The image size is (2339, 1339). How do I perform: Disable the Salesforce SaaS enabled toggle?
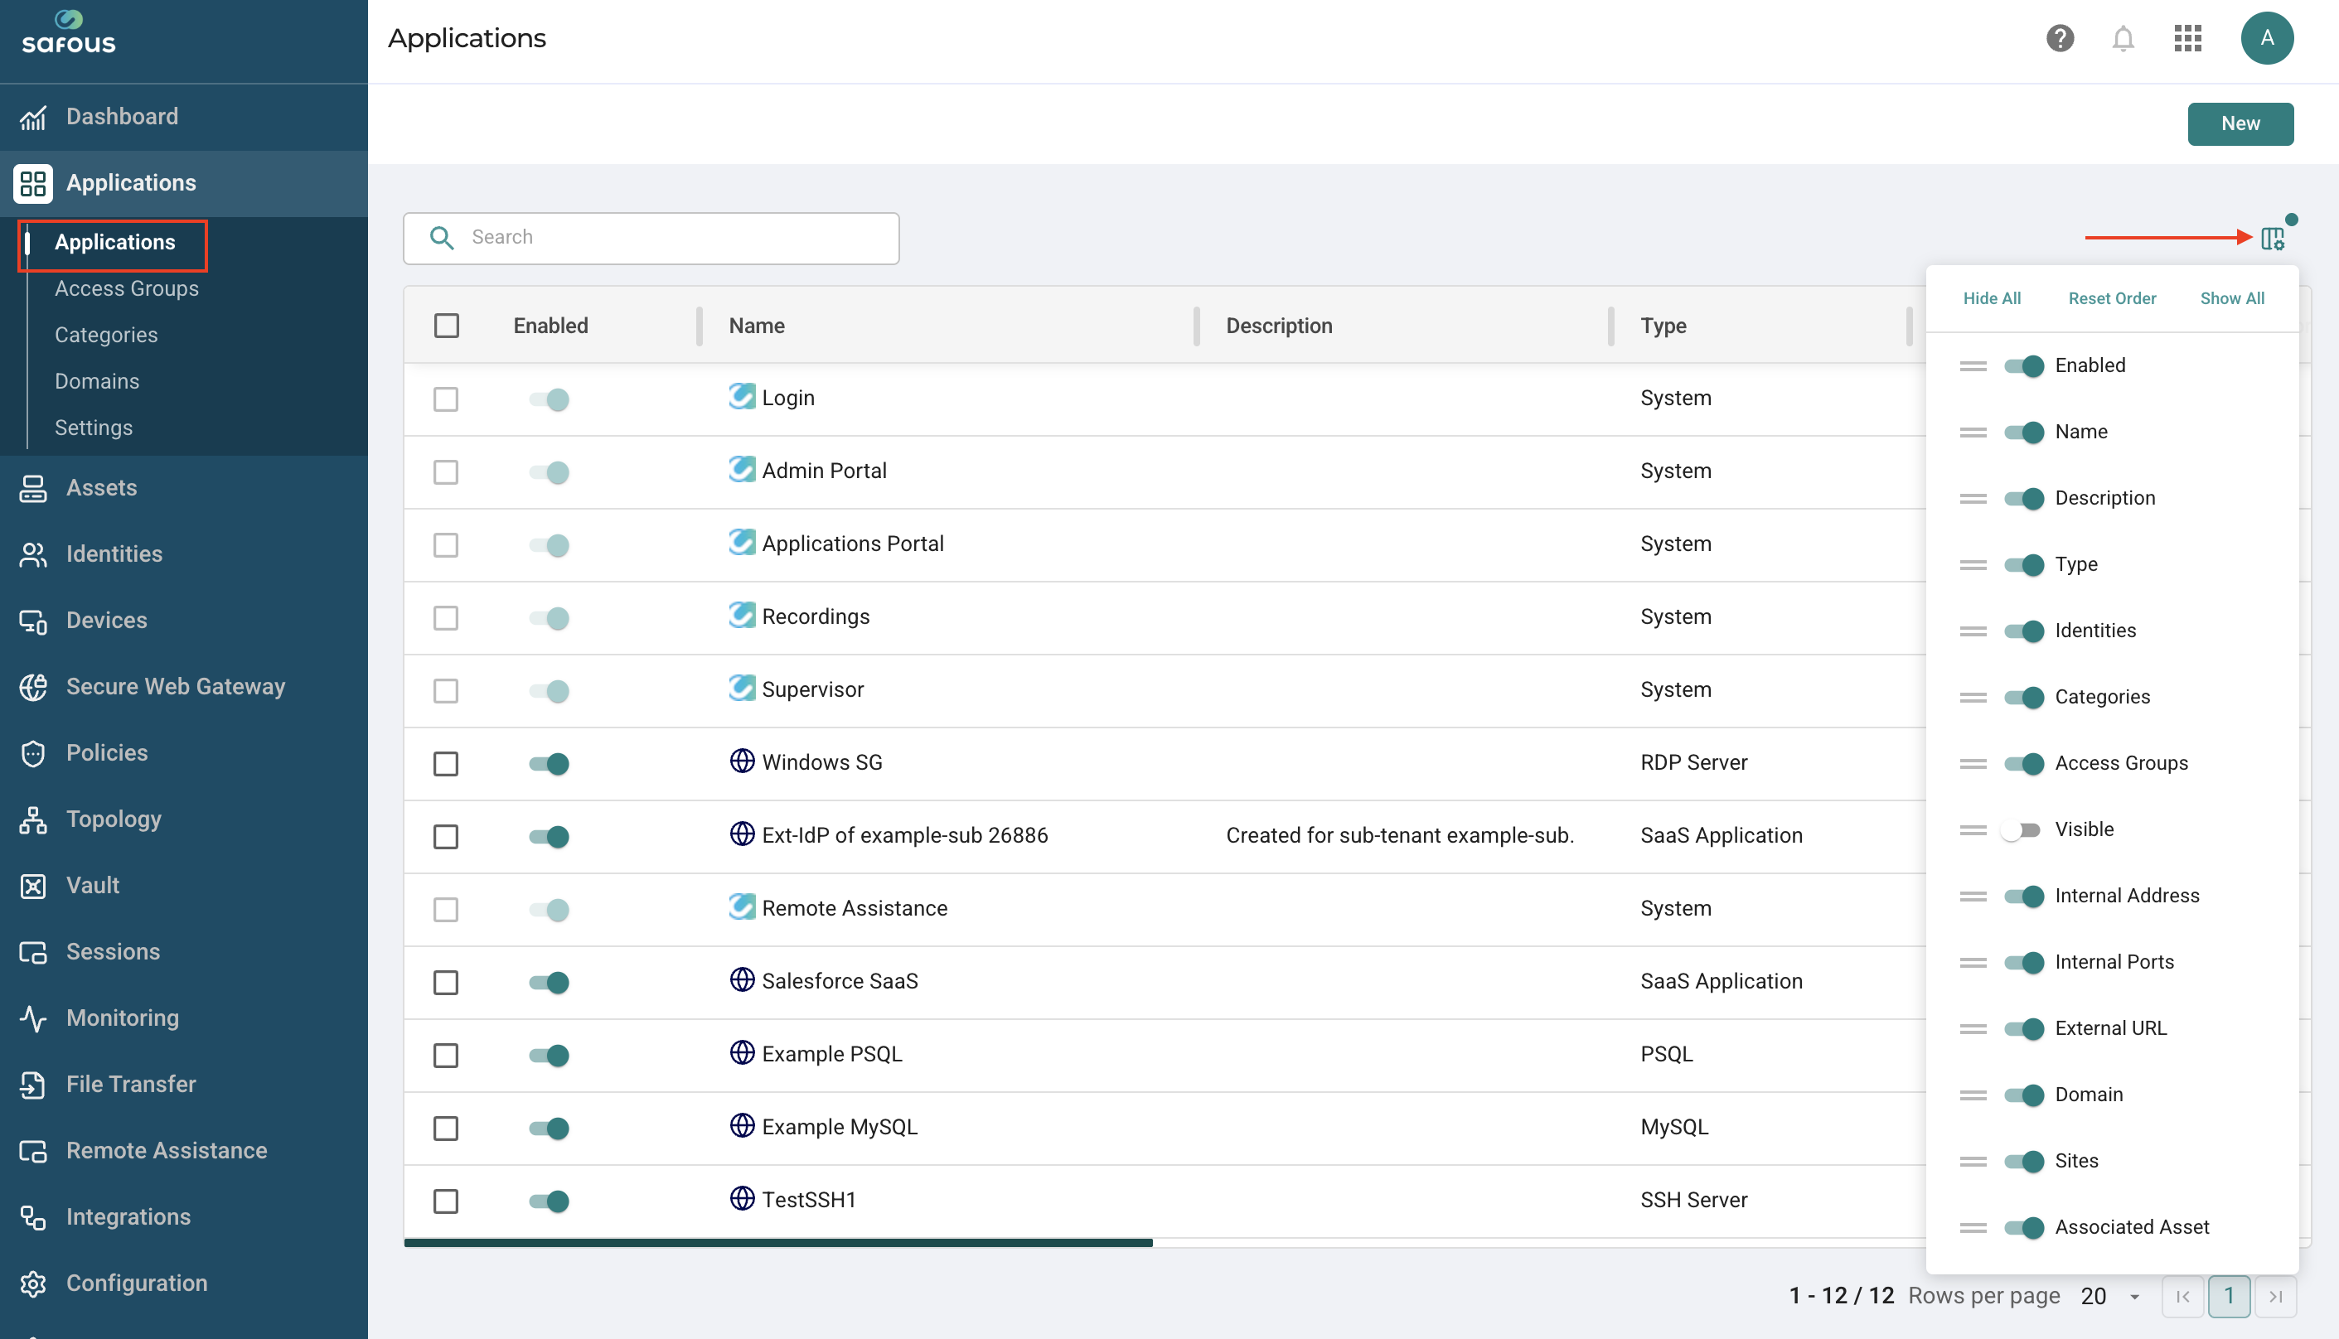click(549, 982)
